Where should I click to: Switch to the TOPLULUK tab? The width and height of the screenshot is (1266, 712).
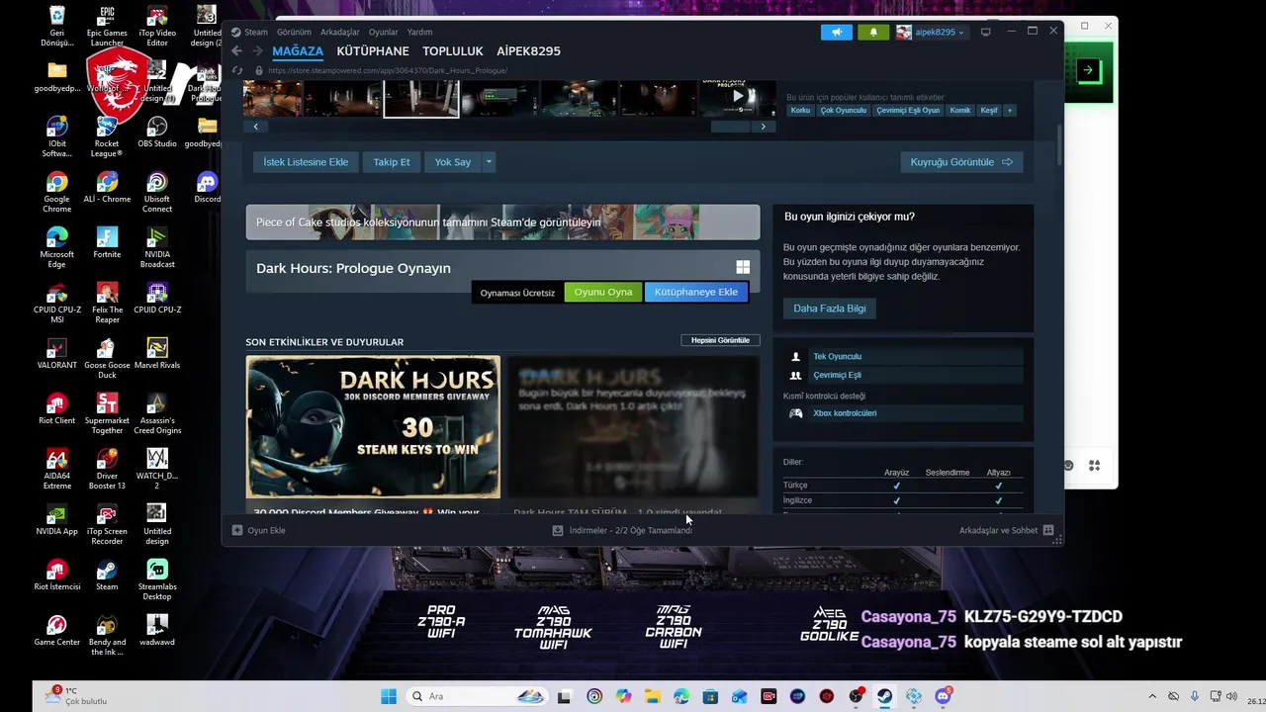click(453, 51)
